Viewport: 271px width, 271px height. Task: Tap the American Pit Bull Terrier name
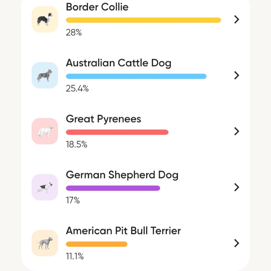pos(123,231)
